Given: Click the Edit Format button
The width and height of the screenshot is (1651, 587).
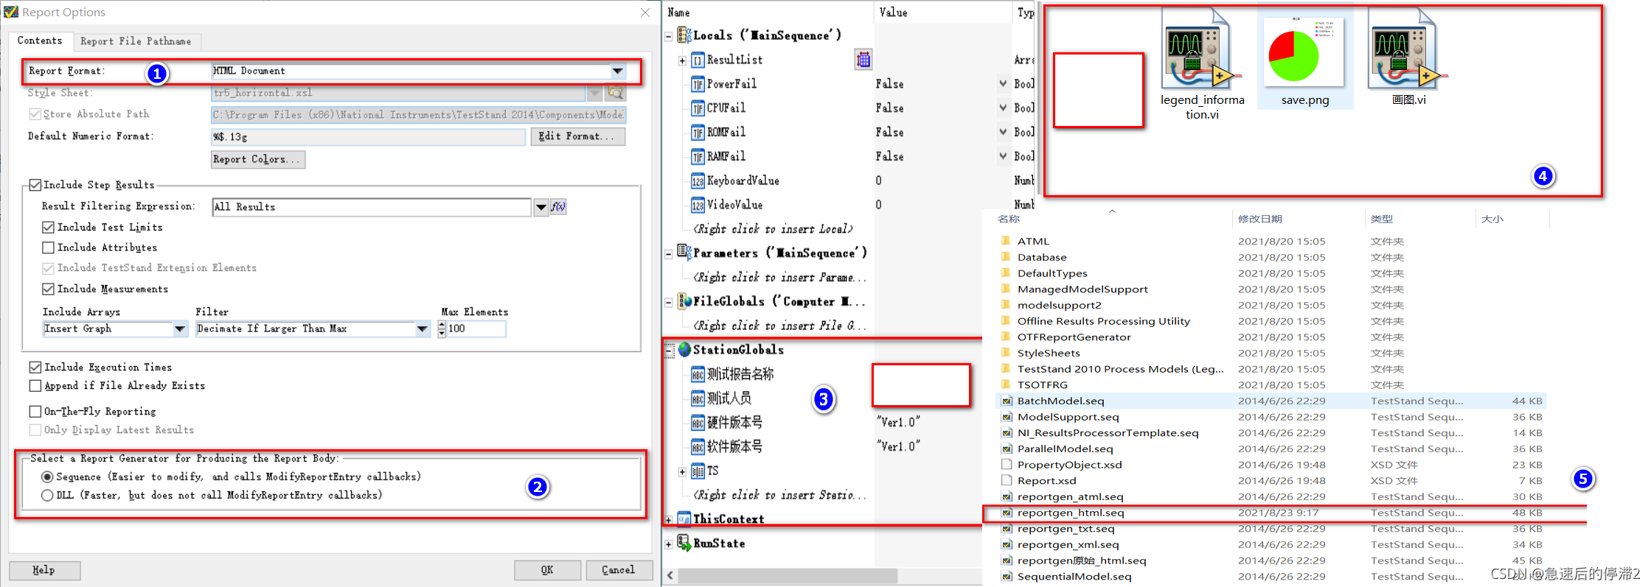Looking at the screenshot, I should click(577, 137).
